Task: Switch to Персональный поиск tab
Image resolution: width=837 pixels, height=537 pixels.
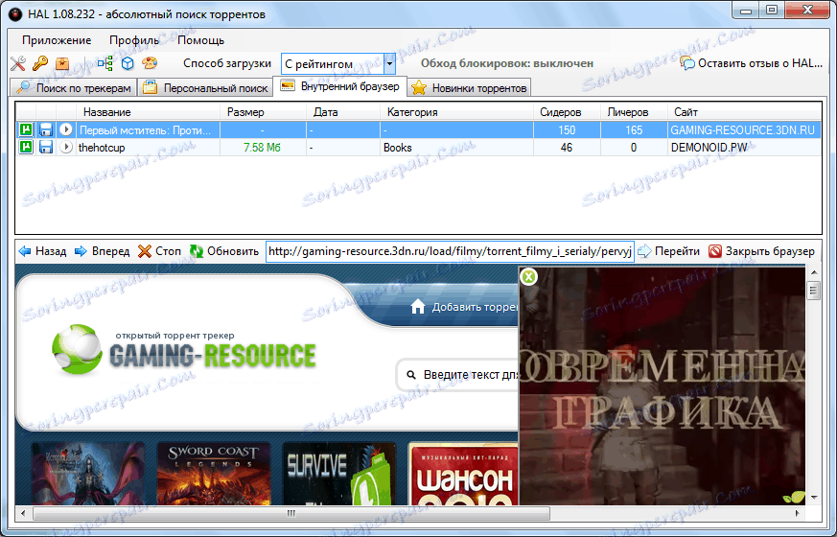Action: tap(205, 88)
